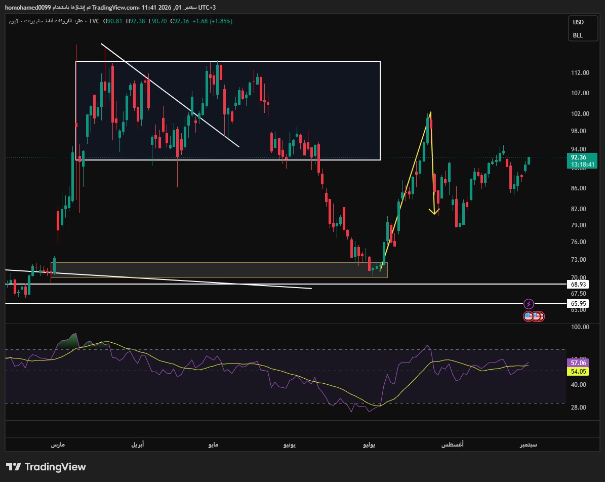The width and height of the screenshot is (605, 482).
Task: Click the 82.00 price axis label
Action: click(x=578, y=209)
